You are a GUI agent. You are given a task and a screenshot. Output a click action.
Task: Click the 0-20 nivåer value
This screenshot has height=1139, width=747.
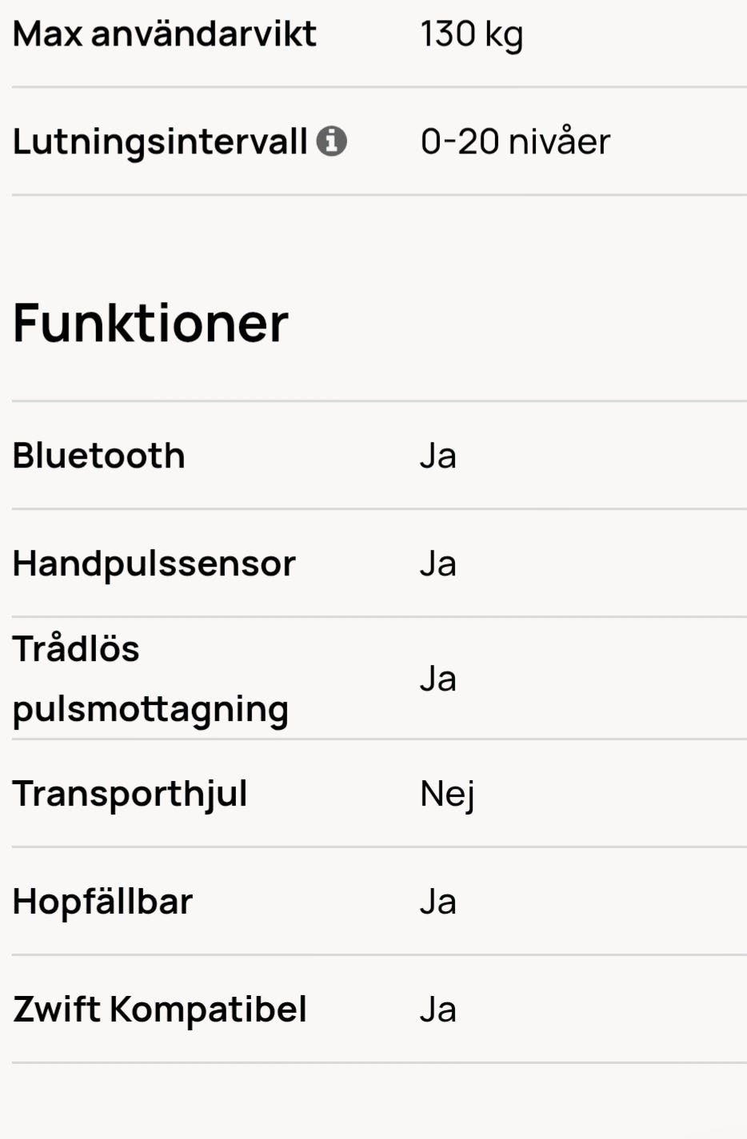pyautogui.click(x=515, y=142)
